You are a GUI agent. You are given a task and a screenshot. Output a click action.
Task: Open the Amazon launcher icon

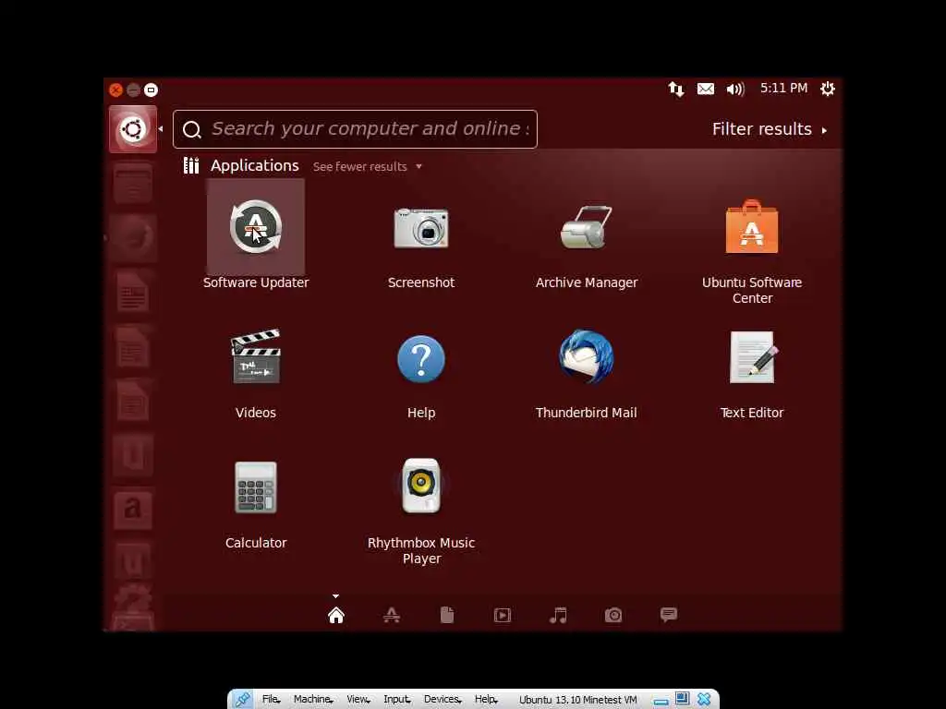133,509
